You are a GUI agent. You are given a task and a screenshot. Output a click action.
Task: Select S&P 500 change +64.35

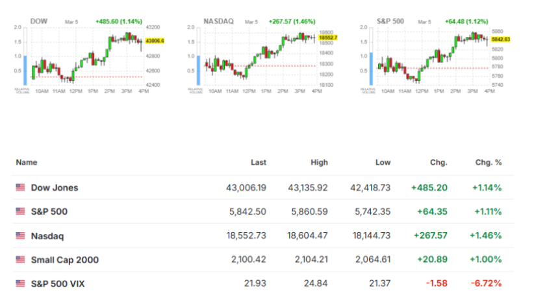point(432,211)
